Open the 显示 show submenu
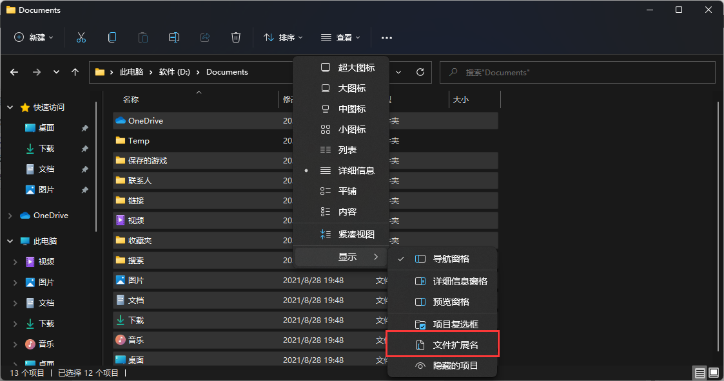The height and width of the screenshot is (381, 724). coord(341,257)
